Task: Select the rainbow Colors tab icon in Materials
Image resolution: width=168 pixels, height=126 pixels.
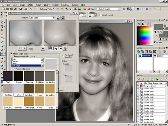Action: tap(143, 24)
